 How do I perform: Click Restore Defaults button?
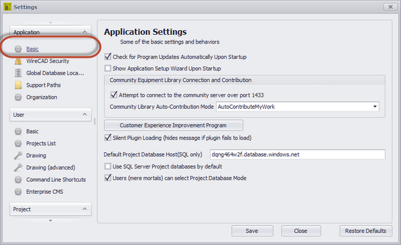pyautogui.click(x=365, y=231)
